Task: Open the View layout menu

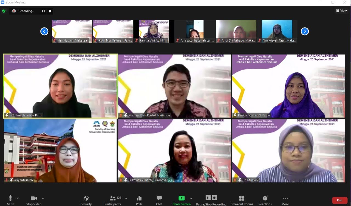Action: (341, 11)
